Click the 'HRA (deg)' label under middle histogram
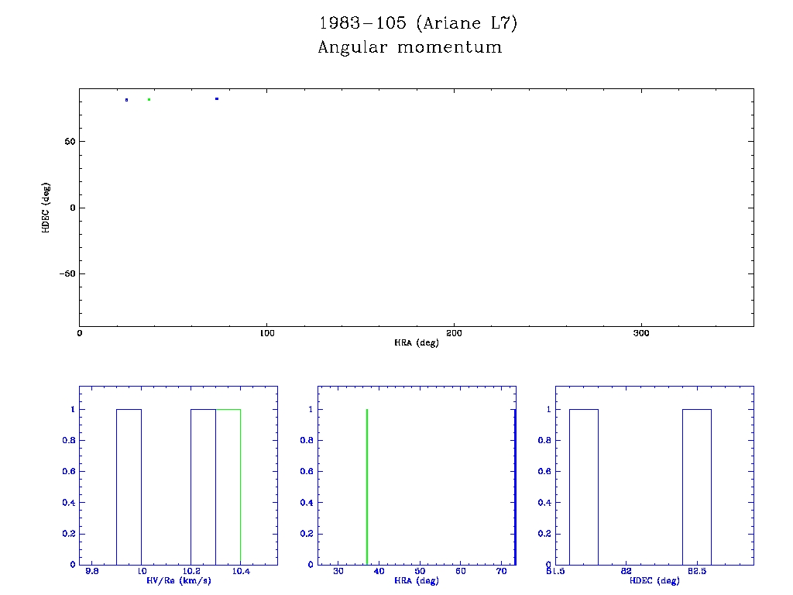 point(417,581)
